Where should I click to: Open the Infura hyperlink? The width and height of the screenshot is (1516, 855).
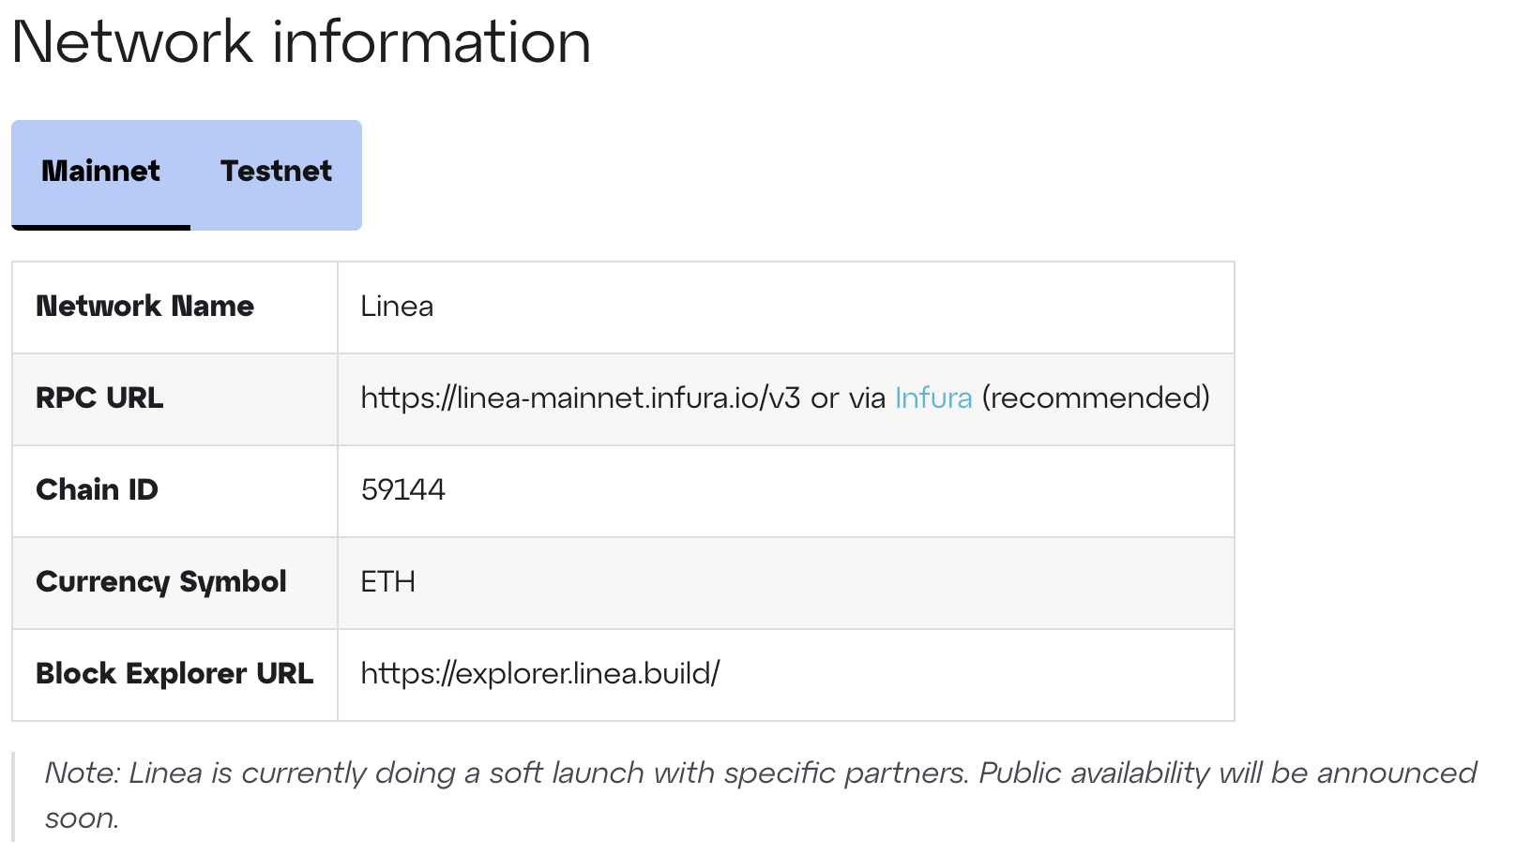[x=933, y=397]
